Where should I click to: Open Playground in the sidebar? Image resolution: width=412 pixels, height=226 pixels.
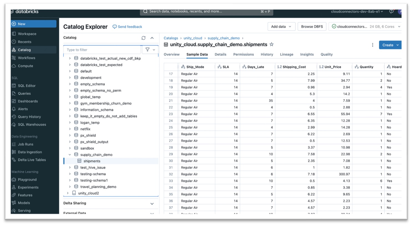coord(27,180)
